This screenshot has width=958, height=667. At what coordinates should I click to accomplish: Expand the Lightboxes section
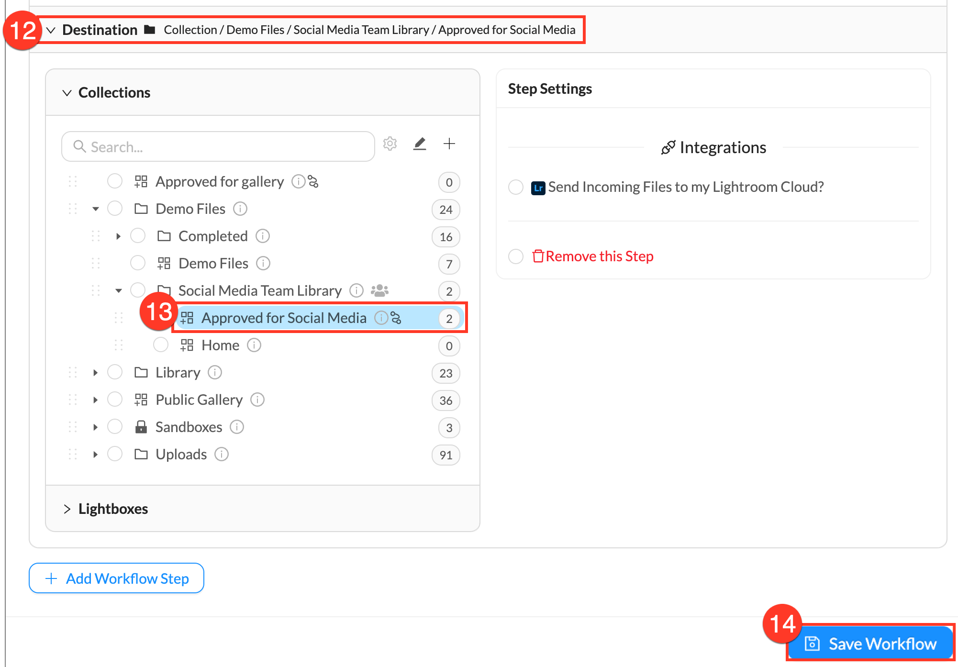pyautogui.click(x=67, y=509)
